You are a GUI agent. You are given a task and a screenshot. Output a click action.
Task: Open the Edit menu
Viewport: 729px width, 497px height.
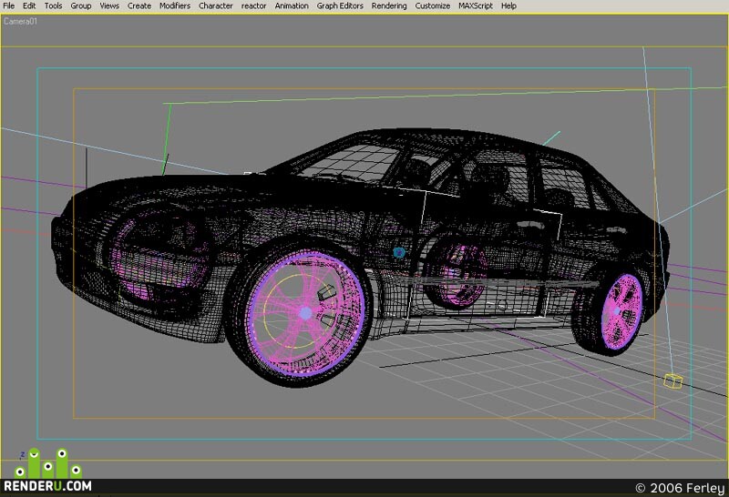tap(29, 5)
